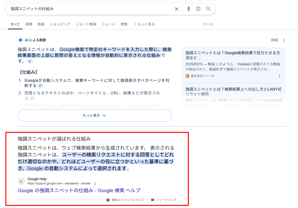298x208 pixels.
Task: Click the feedback flag icon
Action: pyautogui.click(x=153, y=200)
